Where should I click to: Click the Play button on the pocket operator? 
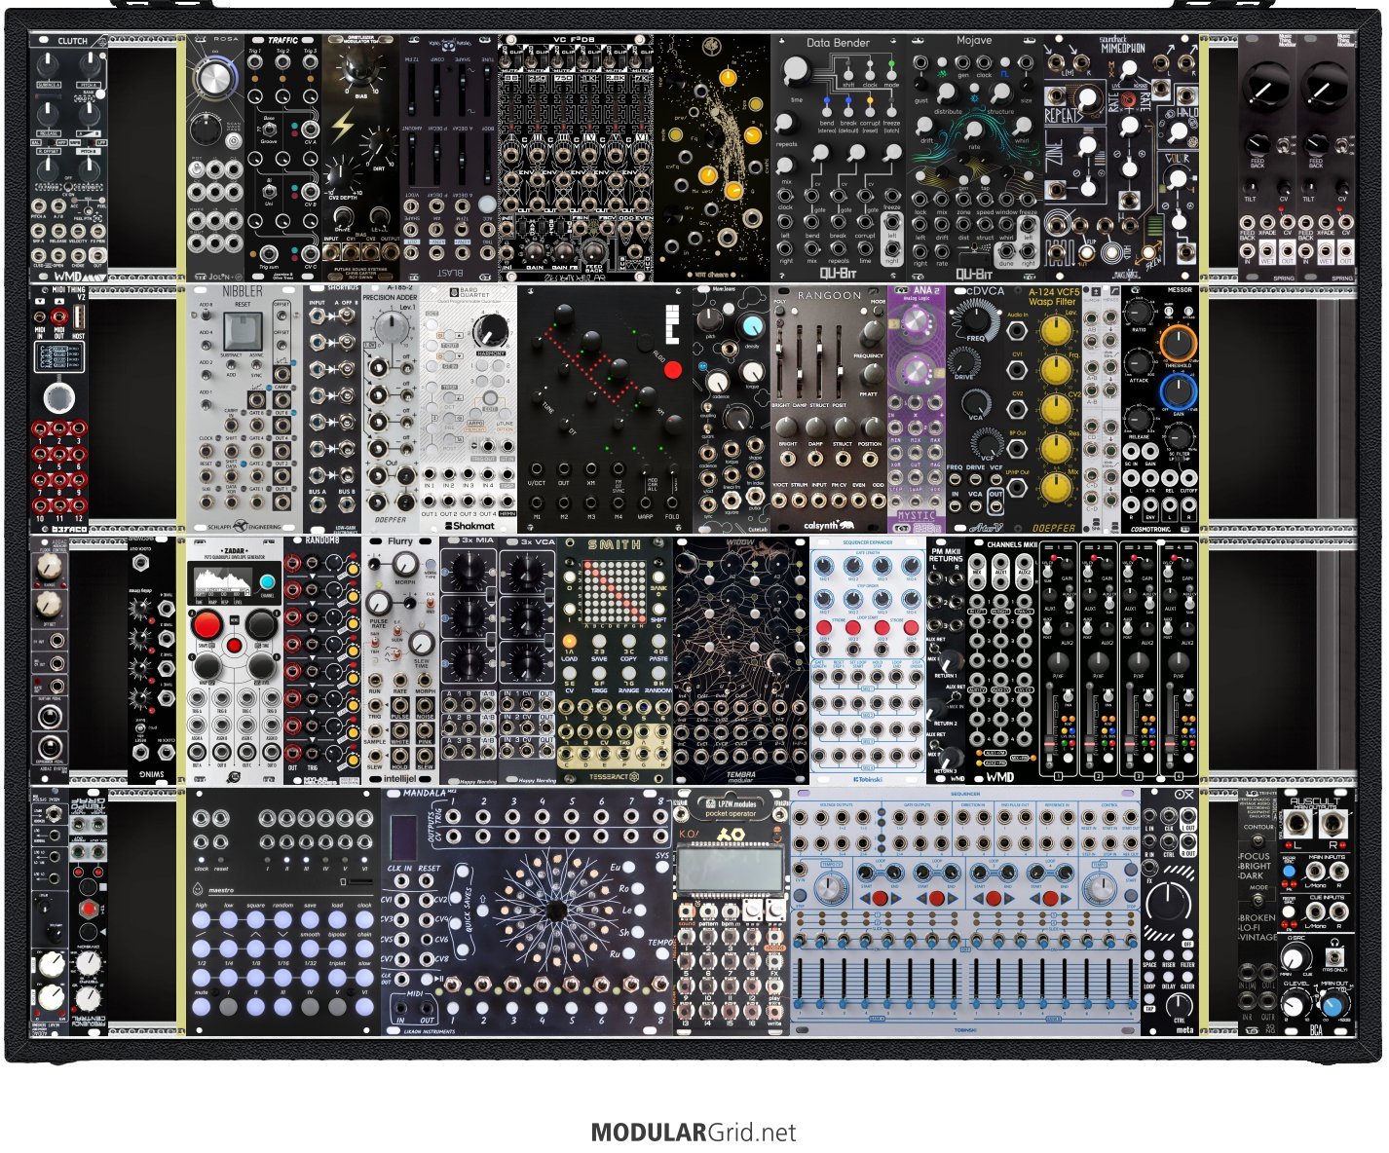click(775, 986)
